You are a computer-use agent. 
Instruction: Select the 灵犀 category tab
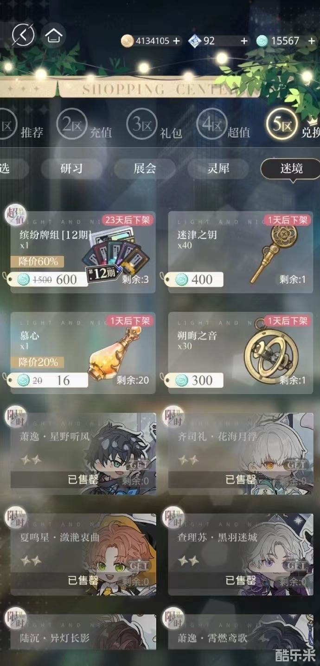218,169
